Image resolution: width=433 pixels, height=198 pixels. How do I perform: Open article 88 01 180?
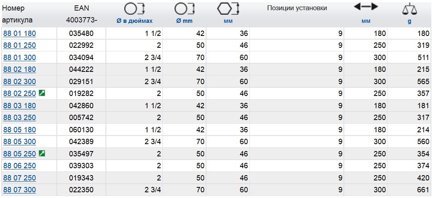tap(20, 33)
